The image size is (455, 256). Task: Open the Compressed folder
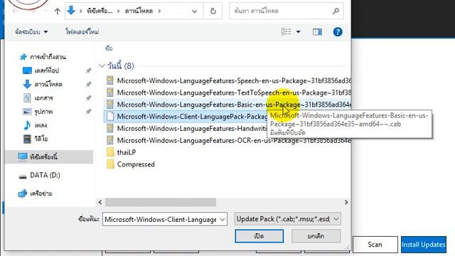tap(136, 164)
